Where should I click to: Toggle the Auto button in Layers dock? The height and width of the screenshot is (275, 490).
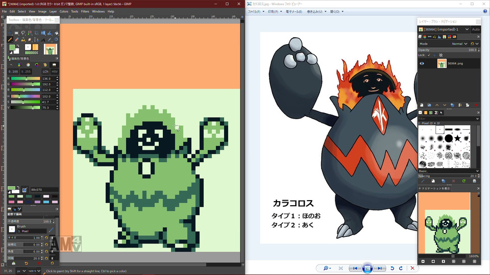tap(476, 30)
